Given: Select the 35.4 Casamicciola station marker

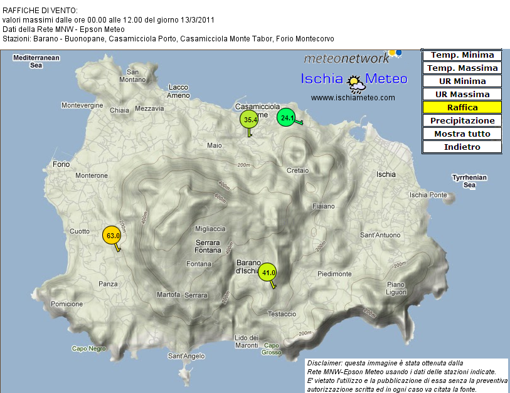Looking at the screenshot, I should coord(249,120).
